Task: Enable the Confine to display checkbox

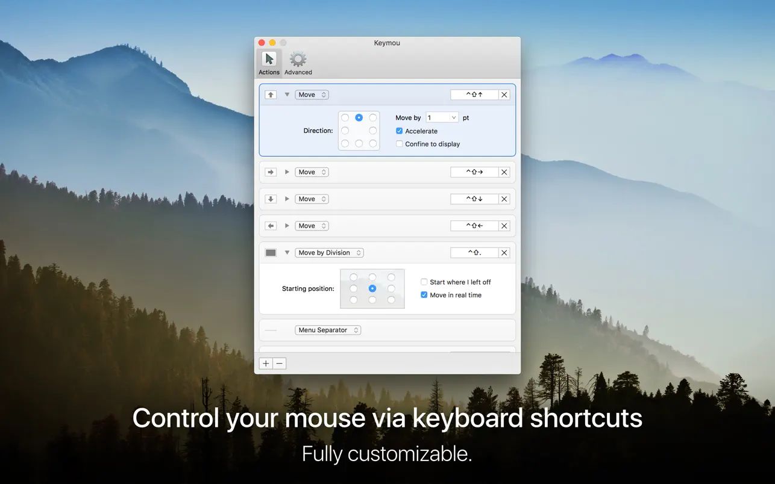Action: 399,144
